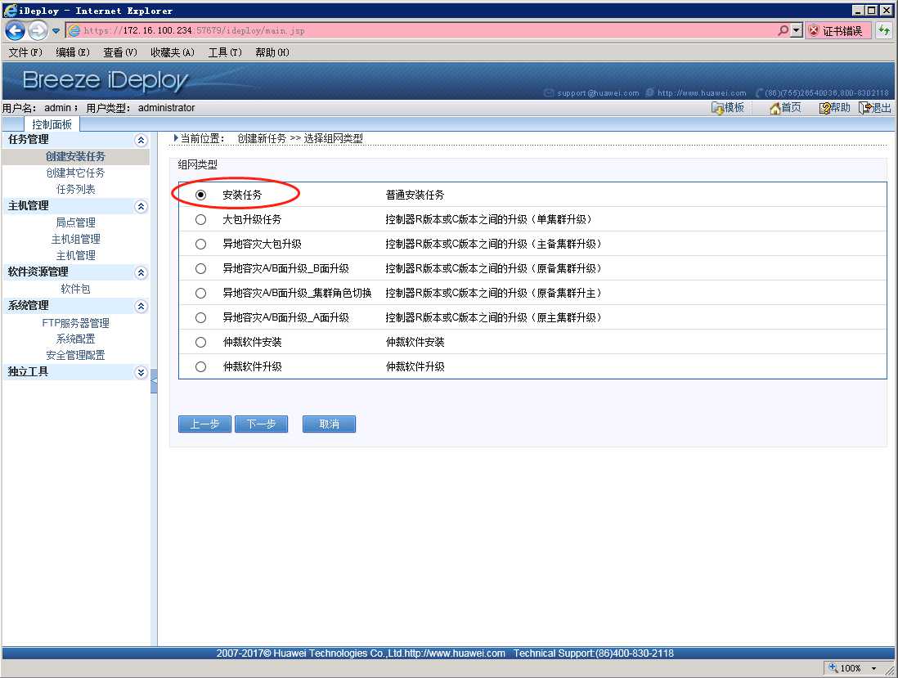The height and width of the screenshot is (678, 898).
Task: Click the address bar URL field
Action: click(x=421, y=30)
